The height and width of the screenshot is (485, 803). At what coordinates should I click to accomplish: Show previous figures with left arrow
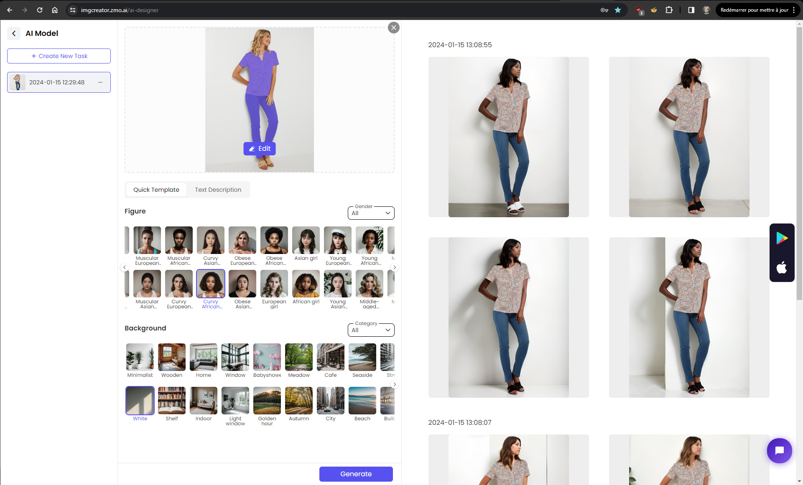(x=124, y=267)
